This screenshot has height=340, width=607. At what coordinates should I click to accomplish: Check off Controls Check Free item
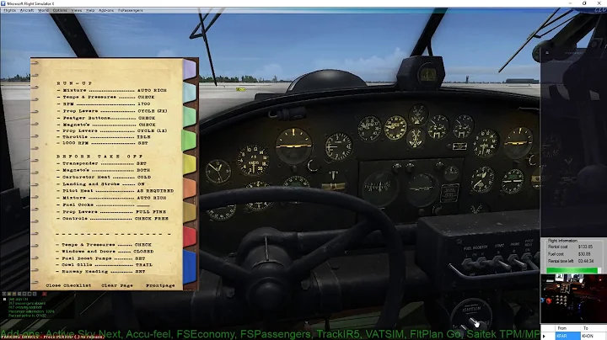(113, 218)
